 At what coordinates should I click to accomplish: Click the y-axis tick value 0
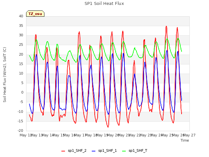(x=22, y=93)
